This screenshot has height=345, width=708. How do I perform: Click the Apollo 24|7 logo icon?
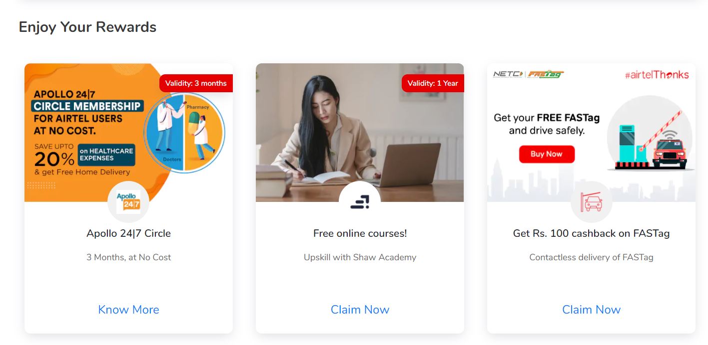pyautogui.click(x=128, y=202)
